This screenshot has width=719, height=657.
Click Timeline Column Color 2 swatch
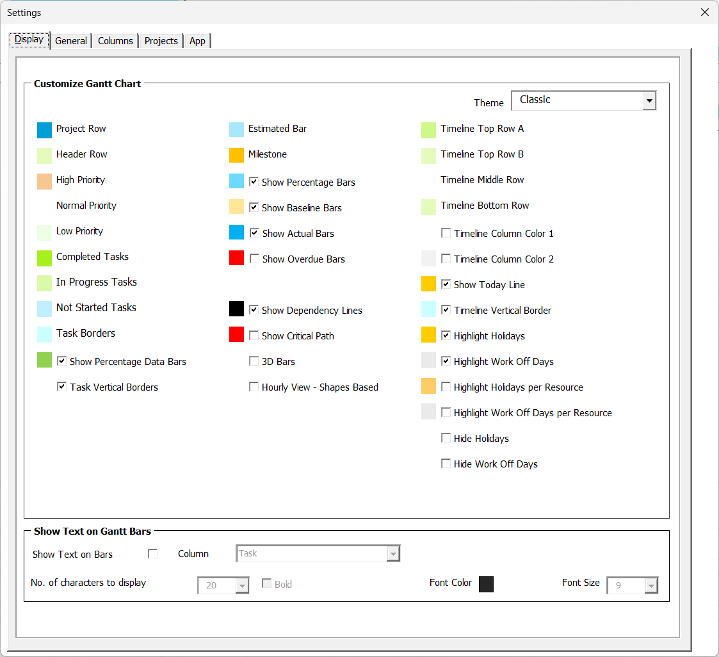pos(429,259)
